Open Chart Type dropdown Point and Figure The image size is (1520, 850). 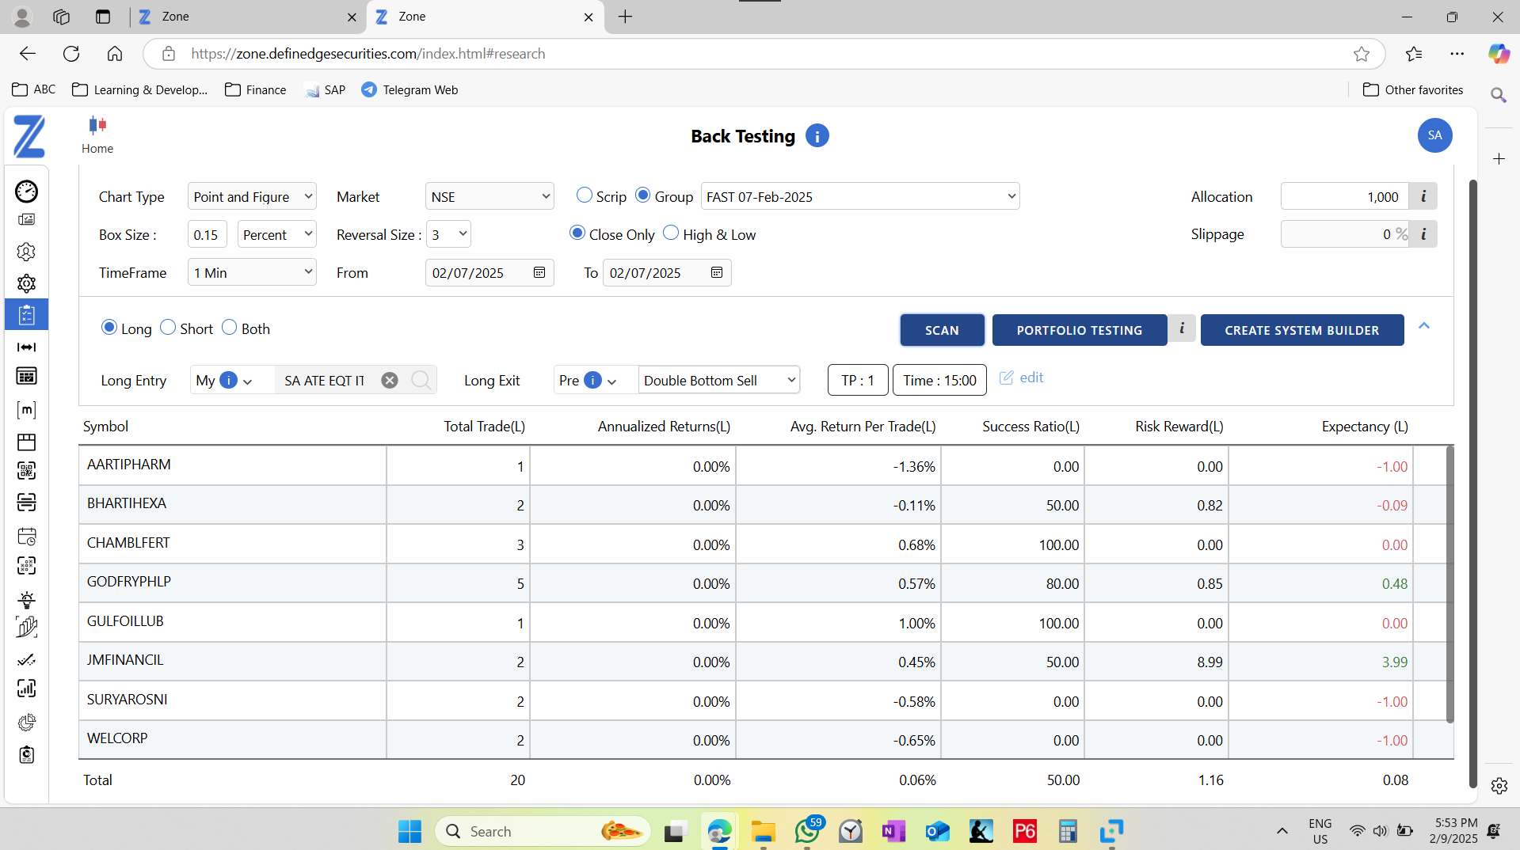coord(252,196)
